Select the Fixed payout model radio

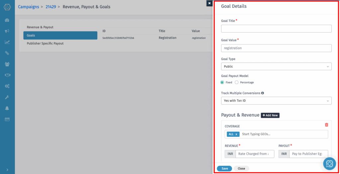coord(222,82)
